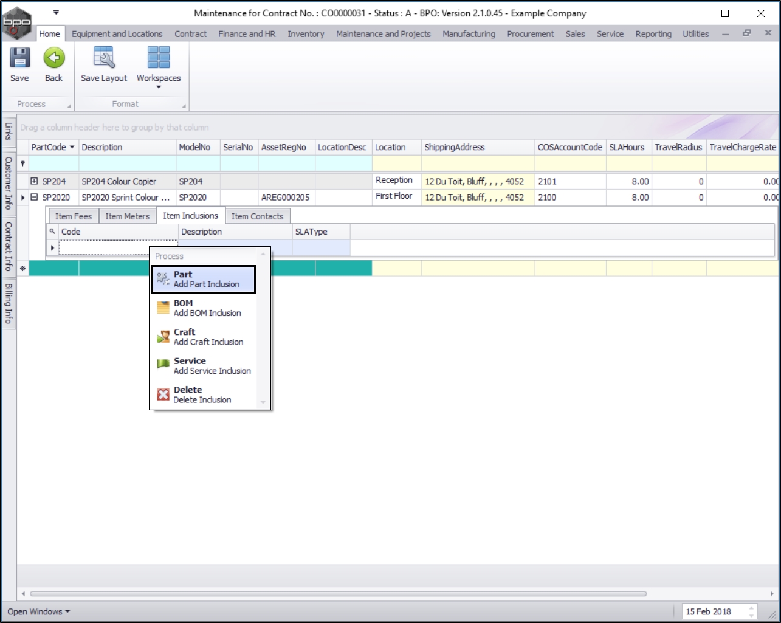Select the Item Inclusions tab
The width and height of the screenshot is (781, 623).
[190, 216]
